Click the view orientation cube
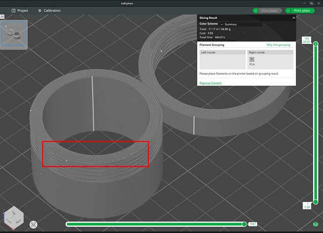The width and height of the screenshot is (323, 233). [x=14, y=218]
